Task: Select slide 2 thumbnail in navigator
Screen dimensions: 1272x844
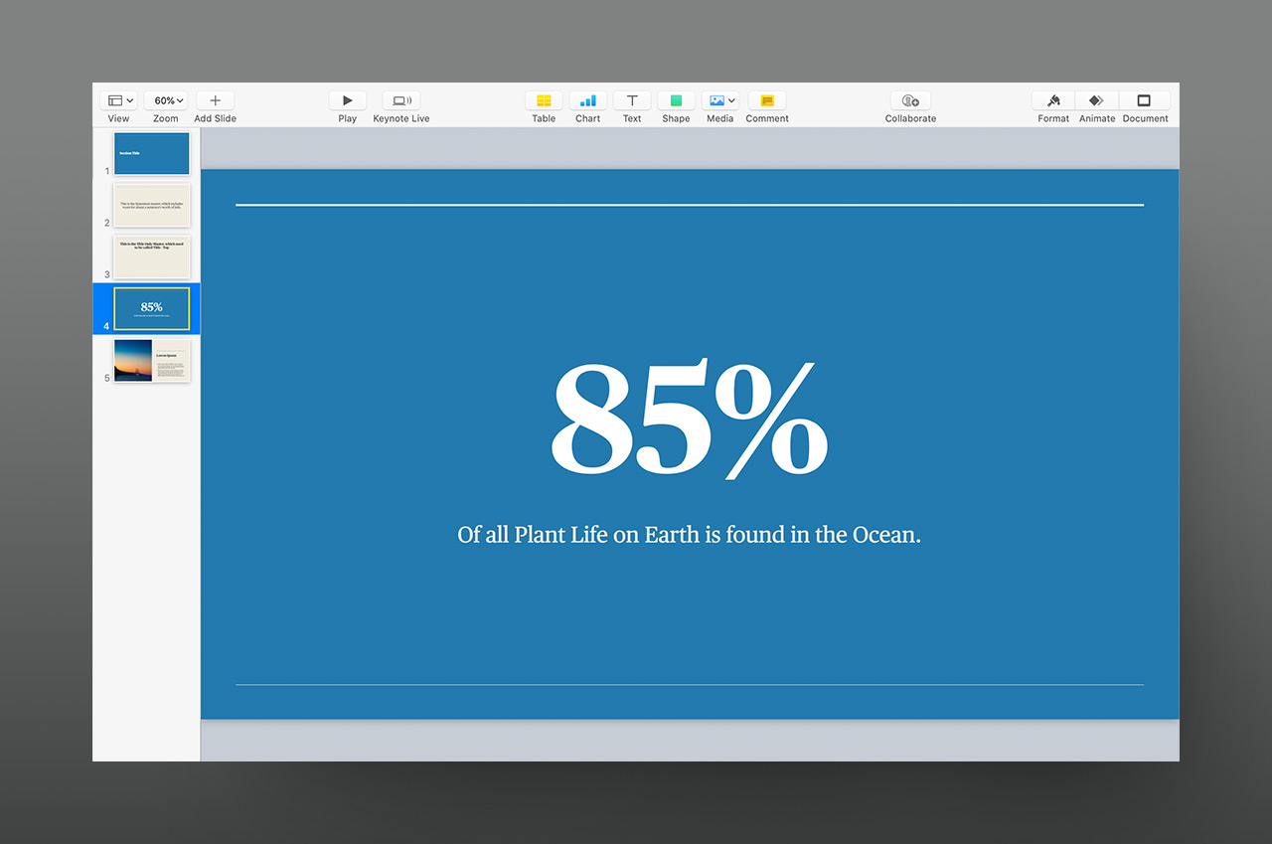Action: (151, 205)
